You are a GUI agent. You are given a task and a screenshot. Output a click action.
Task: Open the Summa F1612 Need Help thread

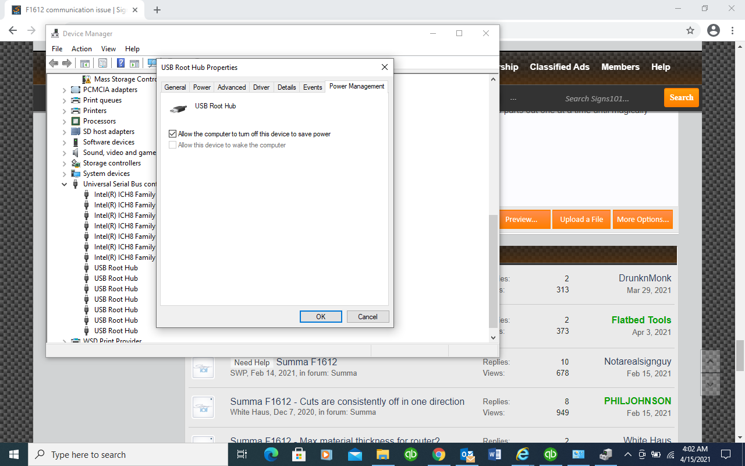tap(306, 362)
